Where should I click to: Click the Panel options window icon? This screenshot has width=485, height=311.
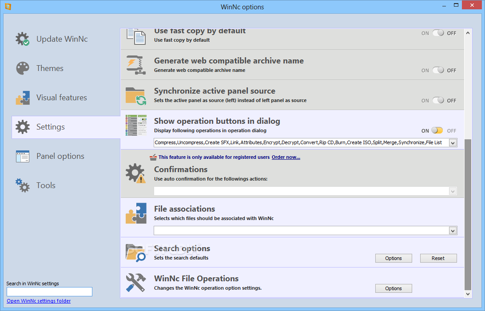[23, 156]
